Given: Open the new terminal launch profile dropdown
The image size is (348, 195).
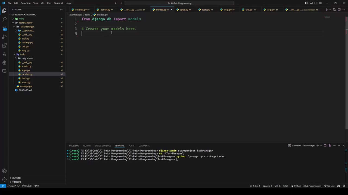Looking at the screenshot, I should click(x=321, y=146).
